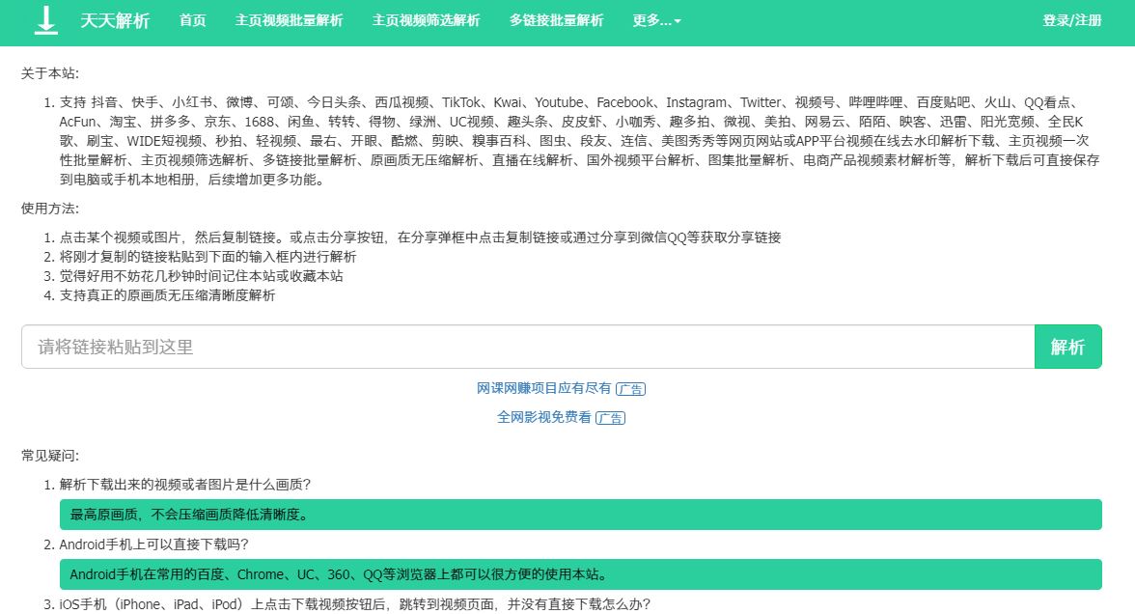Click the 广告 tag beside 全网影视免费看
Image resolution: width=1135 pixels, height=614 pixels.
610,418
